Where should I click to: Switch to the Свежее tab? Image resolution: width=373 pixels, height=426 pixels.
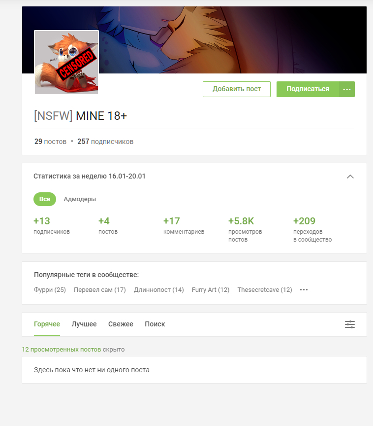tap(121, 324)
